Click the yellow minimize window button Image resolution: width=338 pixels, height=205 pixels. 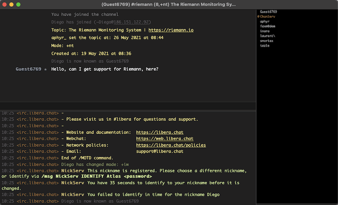(11, 5)
